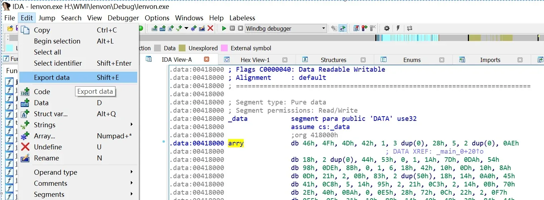
Task: Toggle the highlighted C arrow toolbar button
Action: pyautogui.click(x=342, y=28)
